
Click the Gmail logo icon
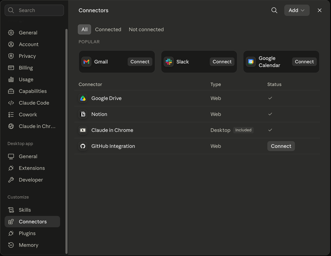[86, 62]
